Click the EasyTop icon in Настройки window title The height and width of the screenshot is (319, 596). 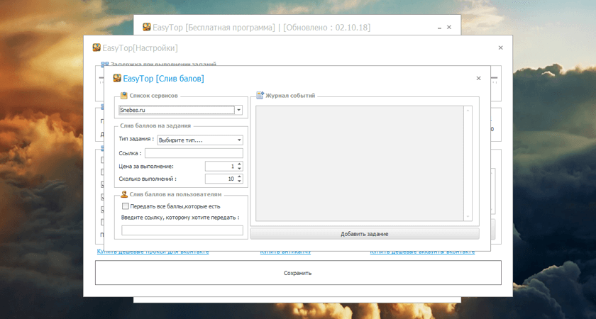point(96,47)
